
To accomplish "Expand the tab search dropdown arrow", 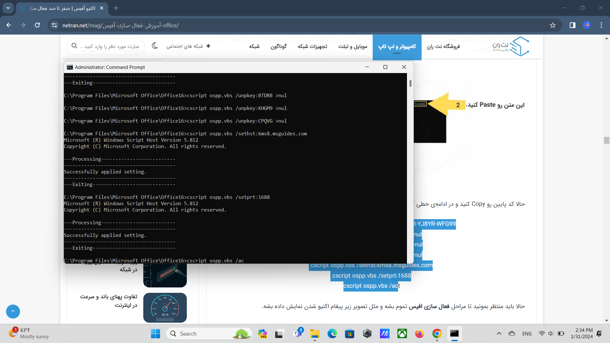I will coord(8,8).
